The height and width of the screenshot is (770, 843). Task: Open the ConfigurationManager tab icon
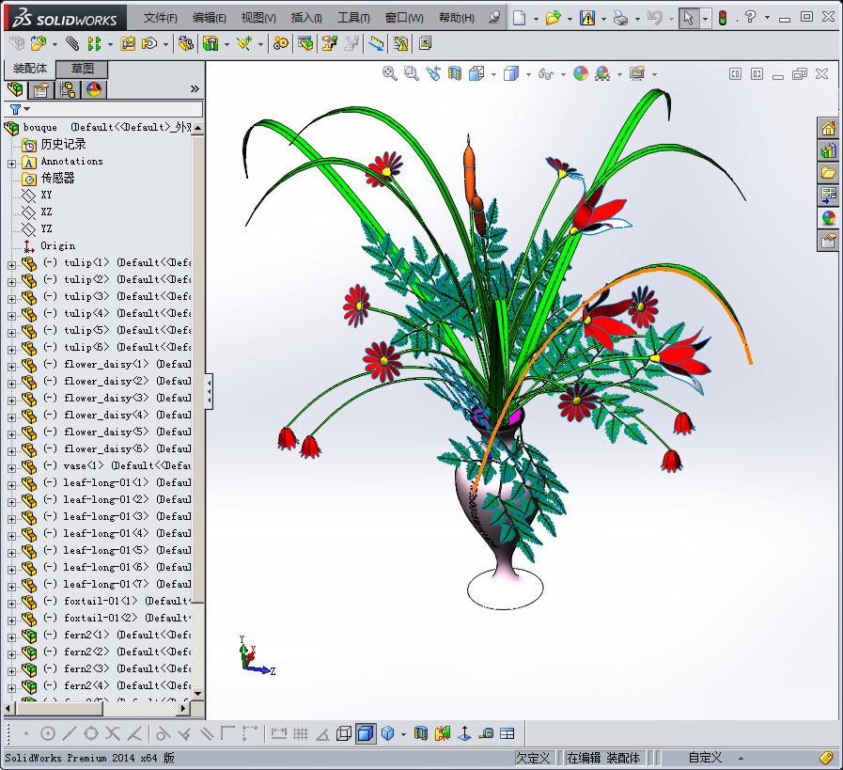pos(68,89)
